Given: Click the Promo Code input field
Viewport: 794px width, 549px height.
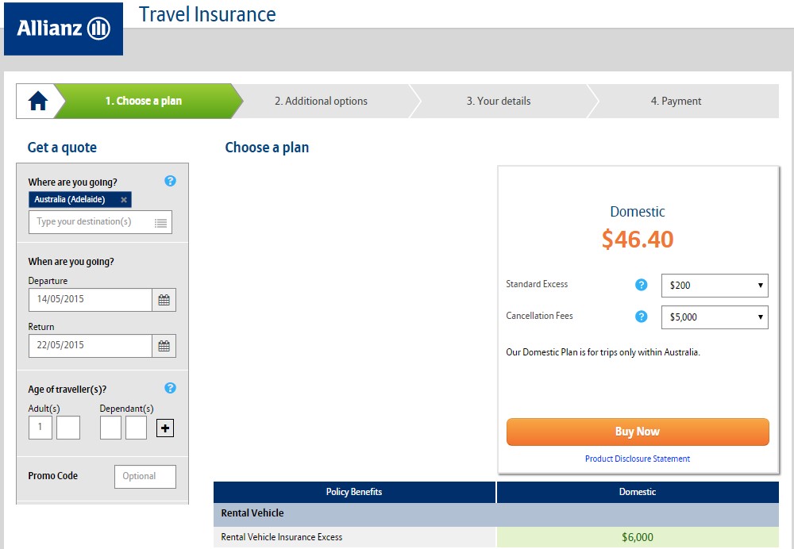Looking at the screenshot, I should 145,476.
